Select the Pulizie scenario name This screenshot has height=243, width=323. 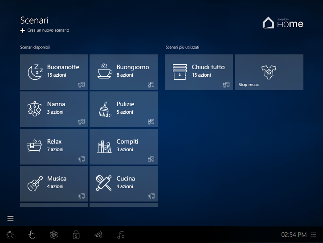tap(125, 104)
